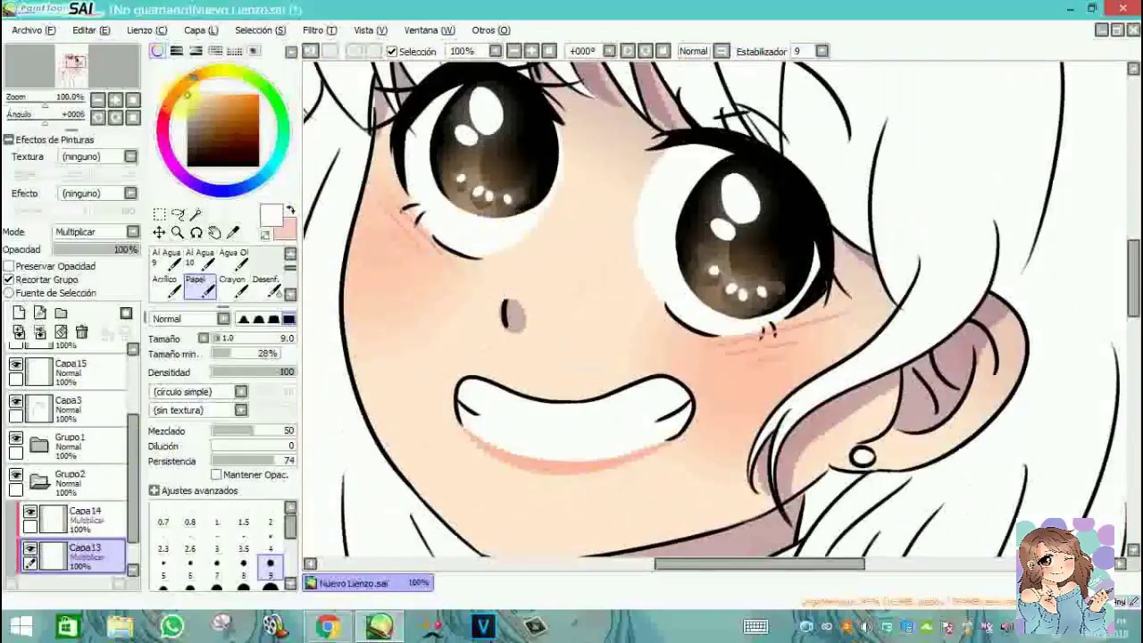Viewport: 1143px width, 643px height.
Task: Choose the Agua Ol brush
Action: point(232,260)
